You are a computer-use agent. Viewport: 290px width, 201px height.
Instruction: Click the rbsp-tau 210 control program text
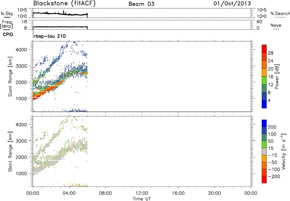[x=50, y=36]
